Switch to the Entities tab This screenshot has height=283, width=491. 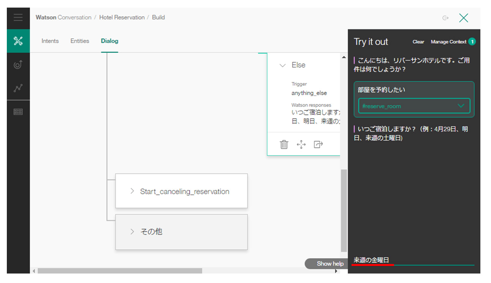(80, 41)
